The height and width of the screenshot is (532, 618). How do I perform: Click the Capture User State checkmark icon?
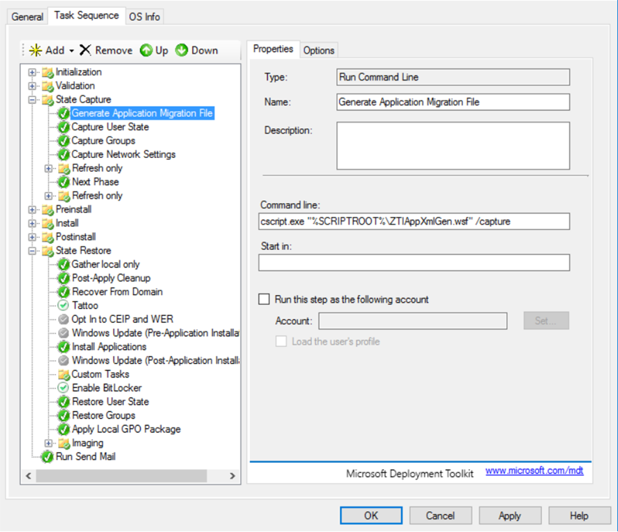64,127
